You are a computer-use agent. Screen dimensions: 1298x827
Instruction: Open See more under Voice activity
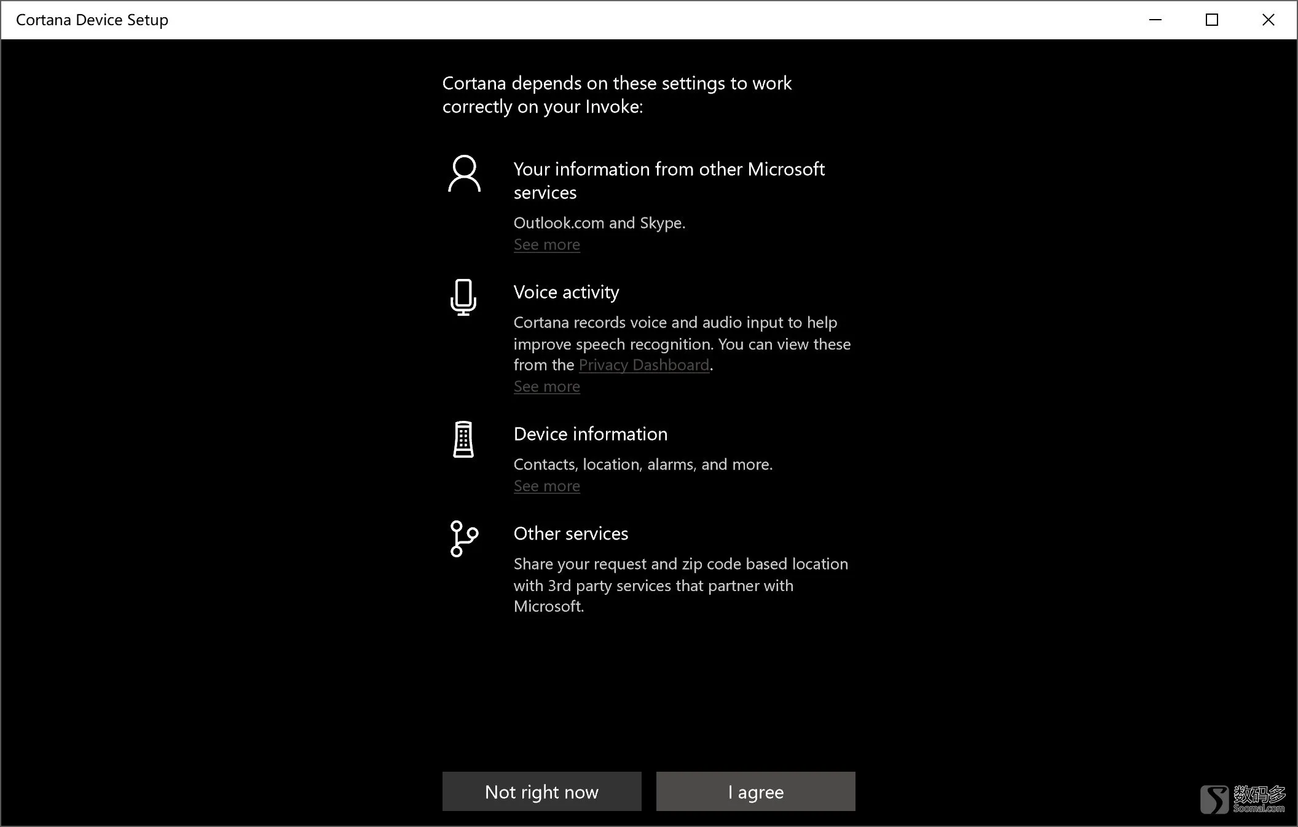(x=547, y=386)
